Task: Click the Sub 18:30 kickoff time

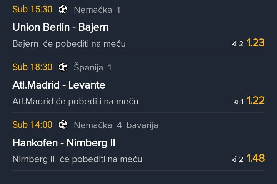Action: pyautogui.click(x=32, y=67)
